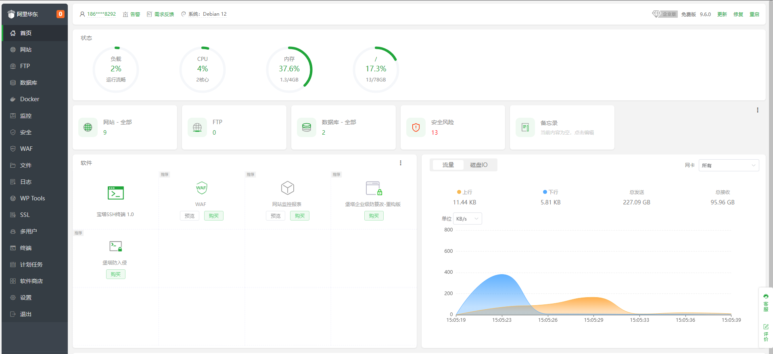Click the 评价 review button

[x=766, y=333]
